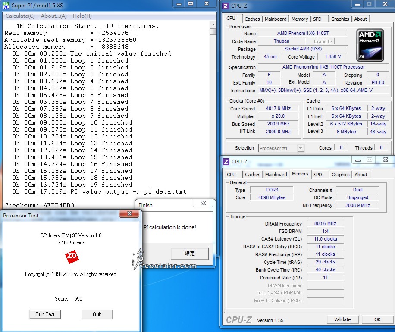Click the Instructions field text

pos(323,91)
